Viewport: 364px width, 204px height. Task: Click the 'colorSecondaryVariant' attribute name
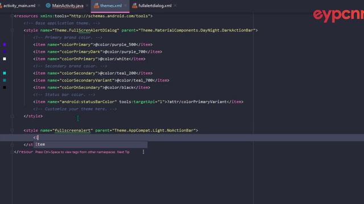[x=87, y=80]
